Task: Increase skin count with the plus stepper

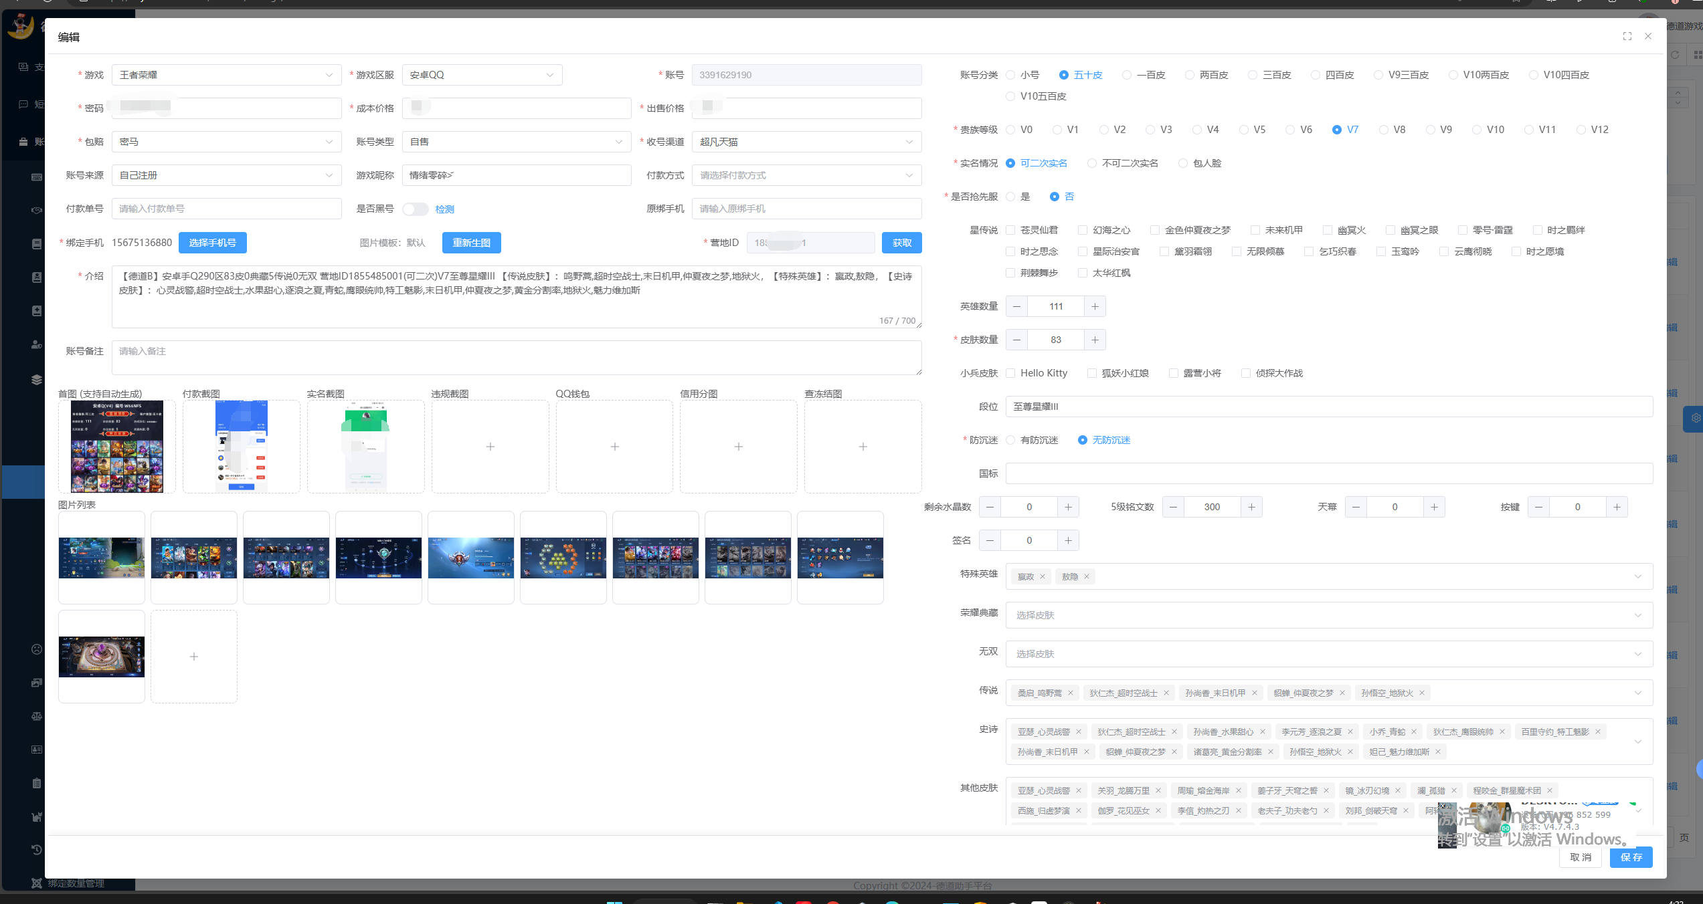Action: [1095, 340]
